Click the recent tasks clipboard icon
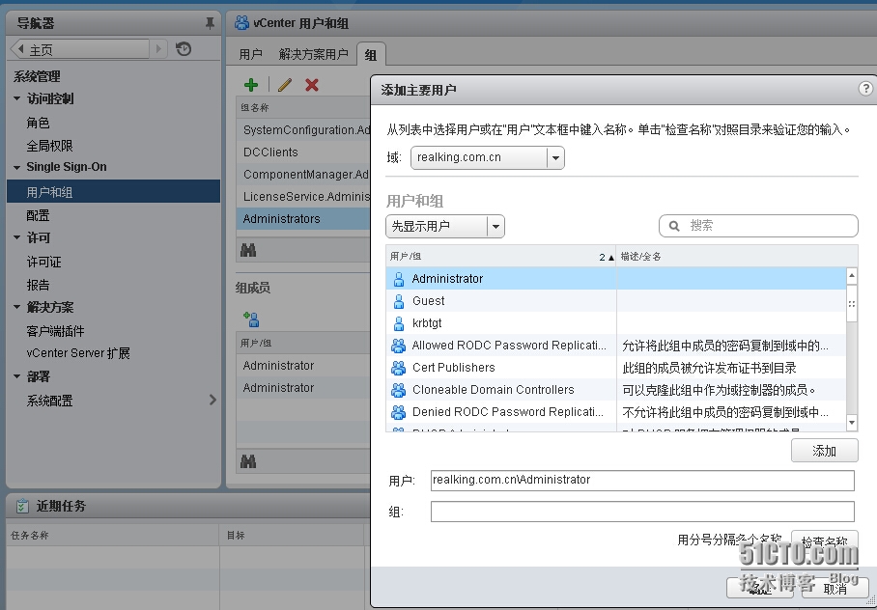The height and width of the screenshot is (610, 877). (22, 506)
